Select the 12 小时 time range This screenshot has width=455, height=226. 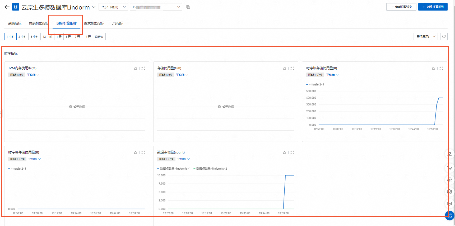pyautogui.click(x=48, y=37)
